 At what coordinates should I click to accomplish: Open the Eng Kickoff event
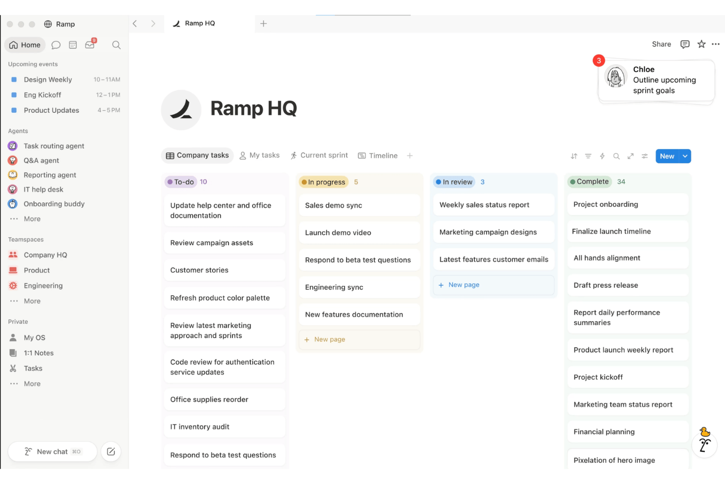[65, 95]
